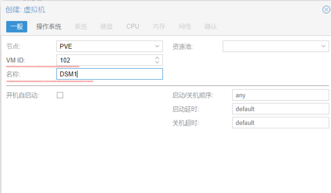
Task: Select the 一般 tab
Action: pos(17,27)
